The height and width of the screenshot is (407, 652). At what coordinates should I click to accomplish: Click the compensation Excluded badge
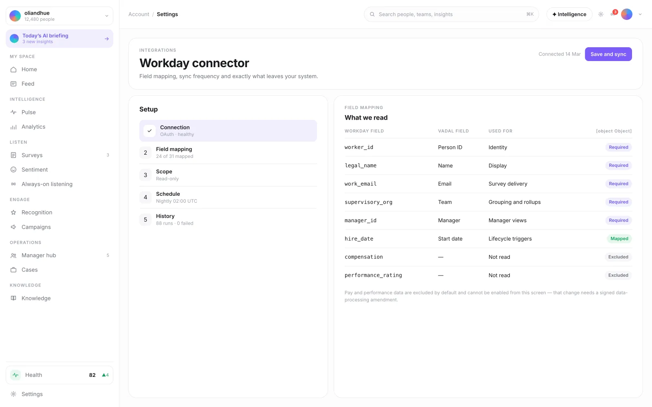pyautogui.click(x=618, y=257)
